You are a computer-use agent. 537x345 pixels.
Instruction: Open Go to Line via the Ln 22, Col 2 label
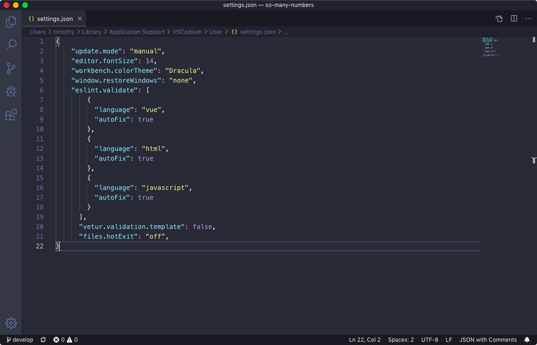[x=365, y=339]
